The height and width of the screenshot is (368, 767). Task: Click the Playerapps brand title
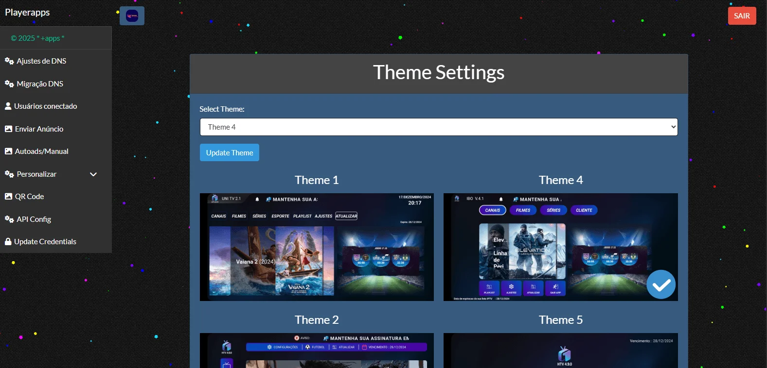point(27,13)
